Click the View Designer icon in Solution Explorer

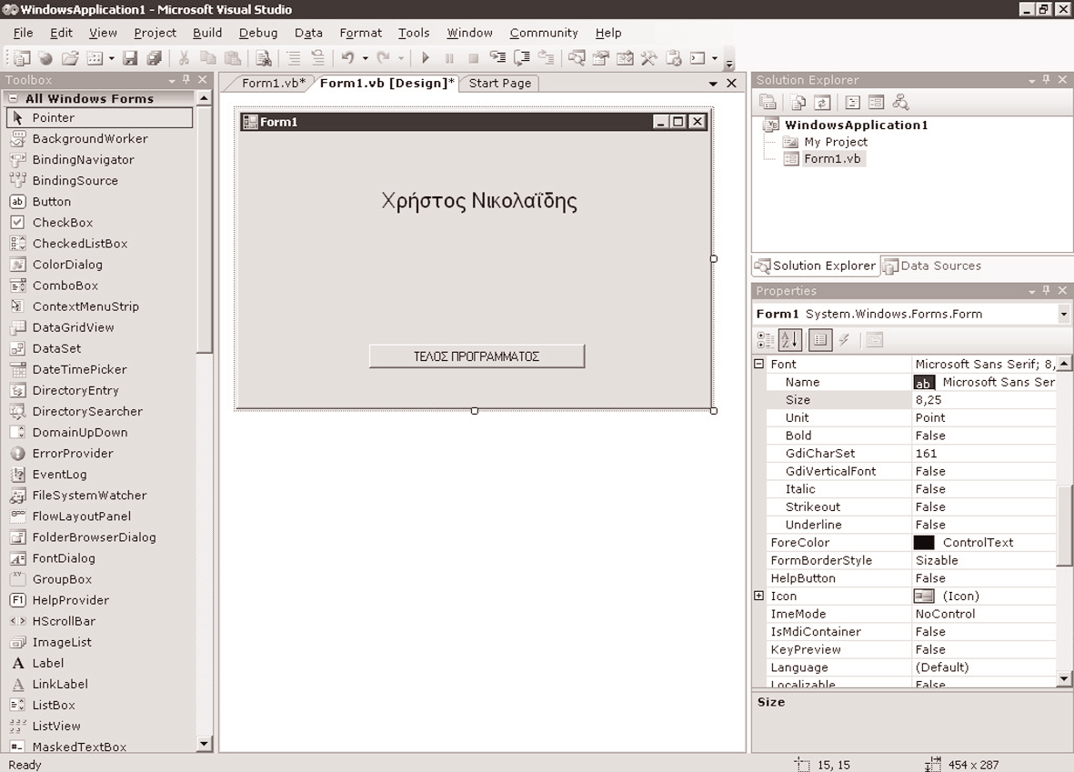click(876, 103)
